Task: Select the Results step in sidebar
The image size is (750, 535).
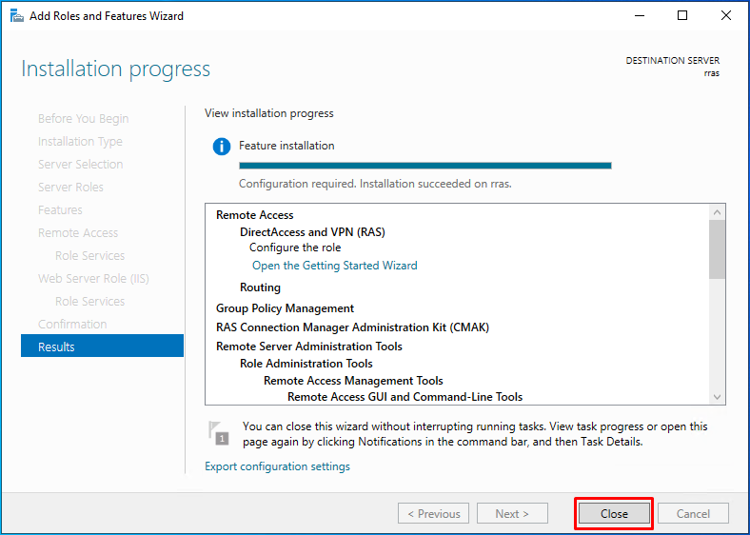Action: pyautogui.click(x=103, y=347)
